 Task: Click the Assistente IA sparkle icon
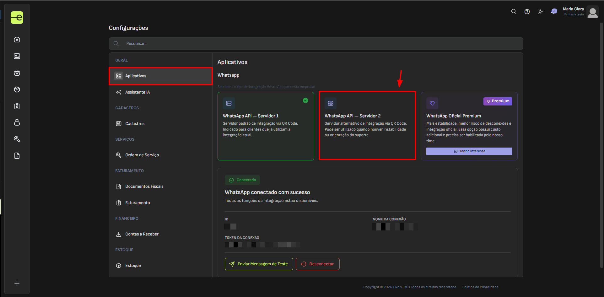click(x=119, y=92)
